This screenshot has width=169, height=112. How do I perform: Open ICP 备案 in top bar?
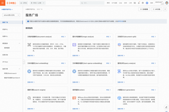pos(114,3)
